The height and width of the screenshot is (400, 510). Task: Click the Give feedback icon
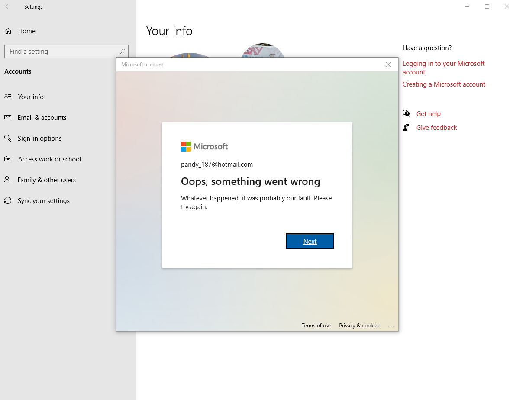[406, 127]
